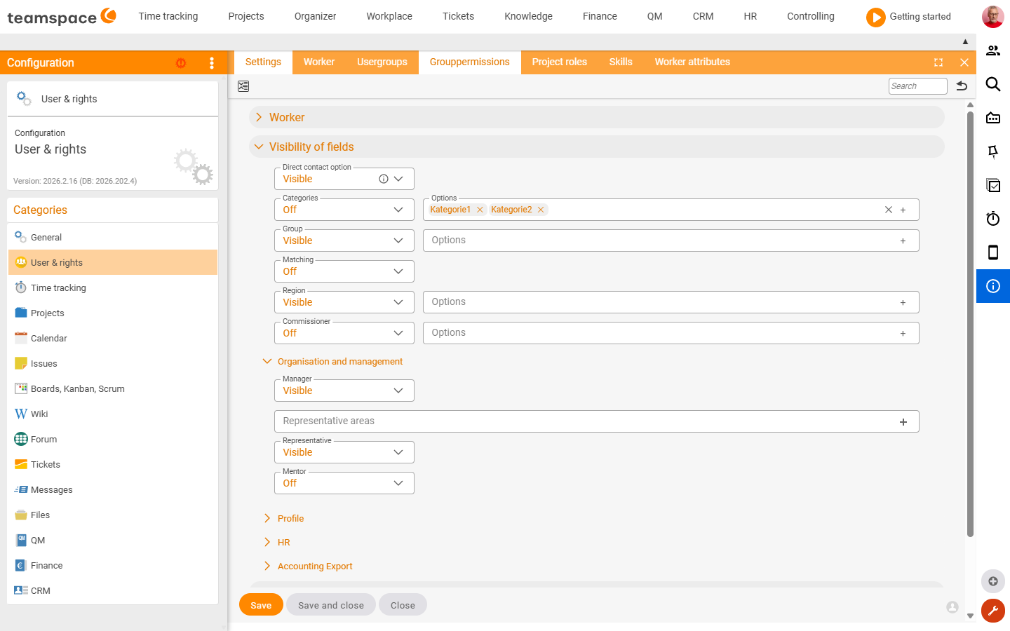Expand the Profile subsection
This screenshot has height=631, width=1010.
283,519
